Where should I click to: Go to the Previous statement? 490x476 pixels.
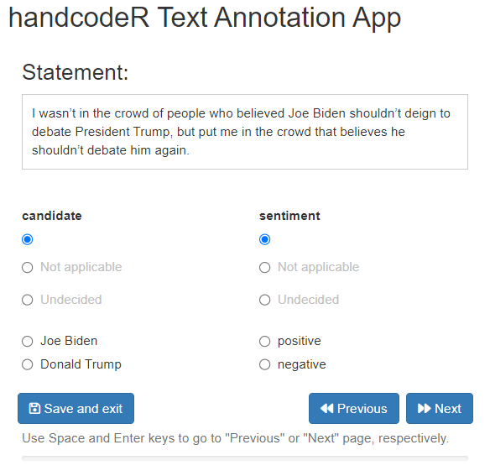click(354, 409)
